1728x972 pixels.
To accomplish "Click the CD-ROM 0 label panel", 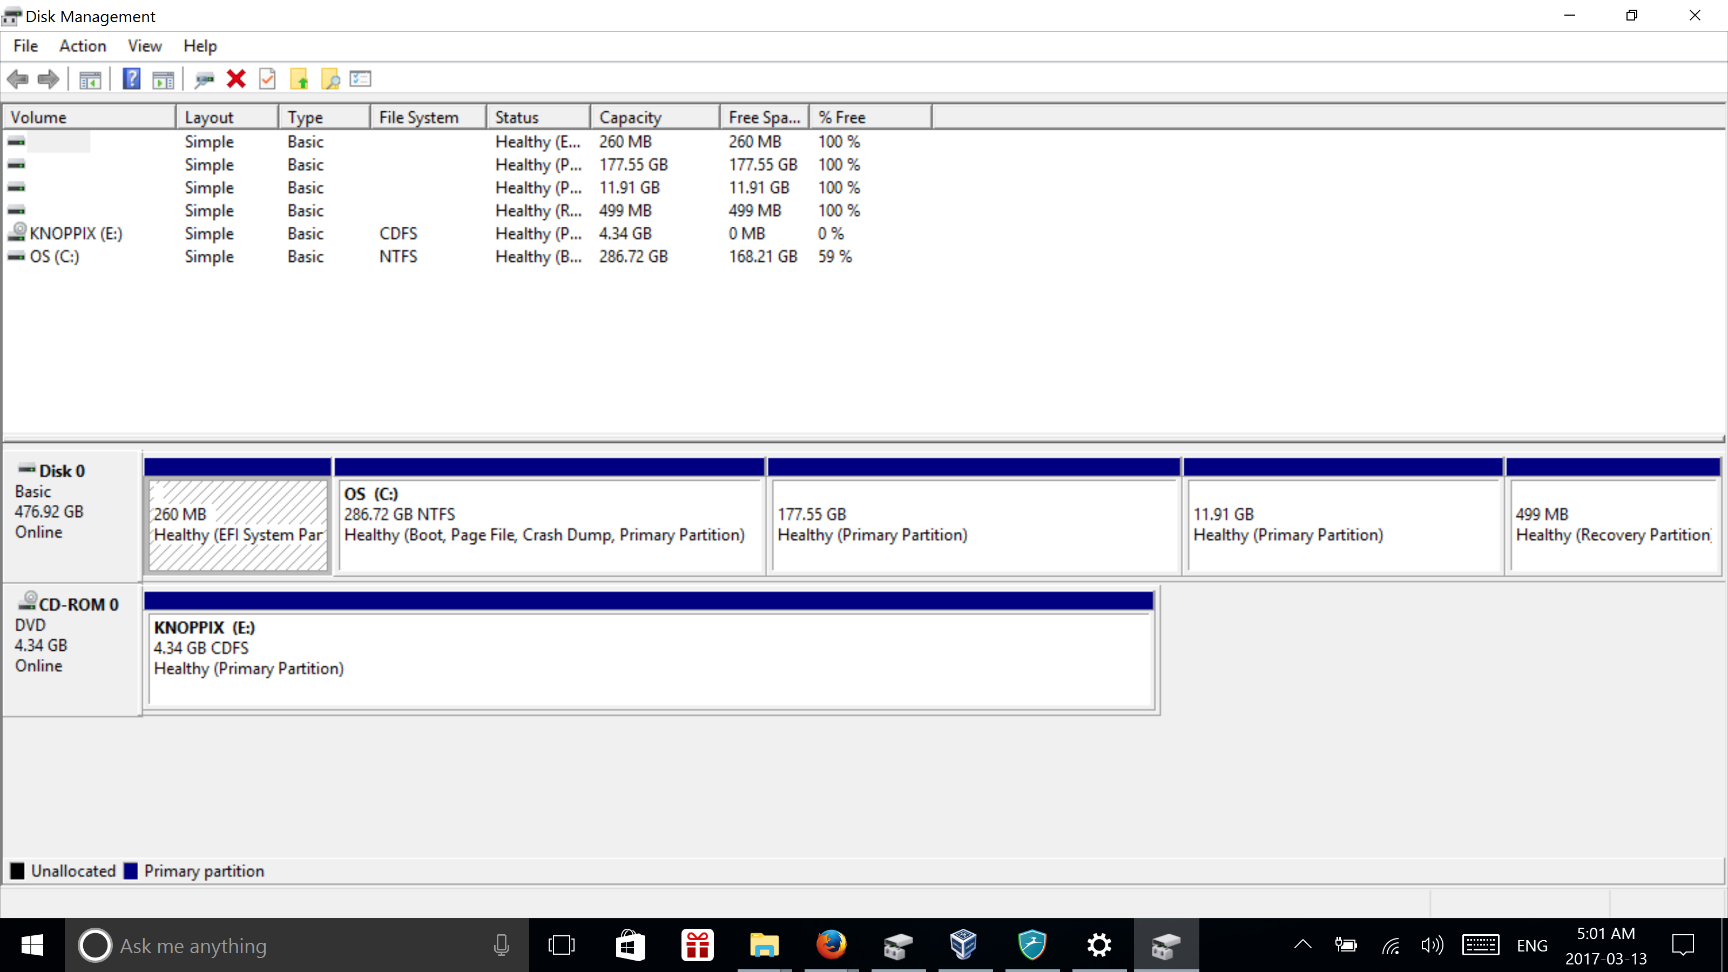I will pos(72,650).
